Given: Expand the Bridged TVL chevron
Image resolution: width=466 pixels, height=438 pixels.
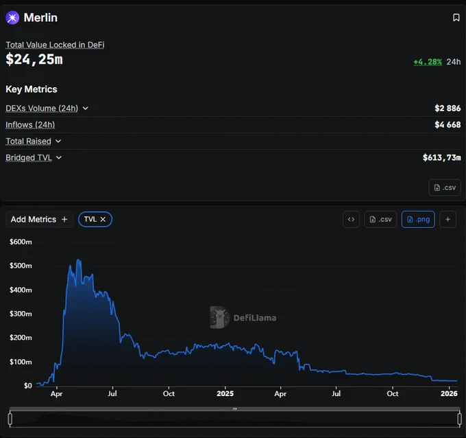Looking at the screenshot, I should tap(59, 157).
